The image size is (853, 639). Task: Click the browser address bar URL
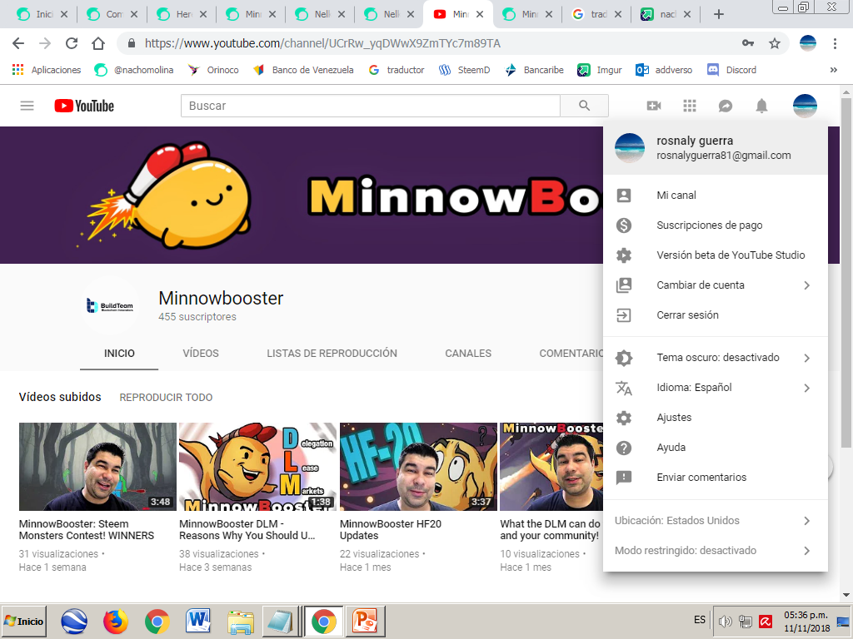pos(322,43)
